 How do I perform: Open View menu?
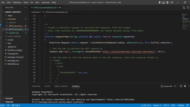pyautogui.click(x=26, y=2)
